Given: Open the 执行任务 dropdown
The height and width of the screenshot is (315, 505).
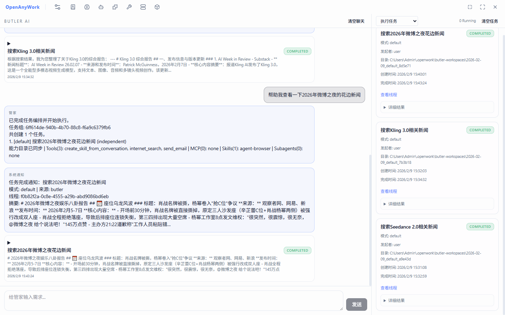Looking at the screenshot, I should [397, 21].
